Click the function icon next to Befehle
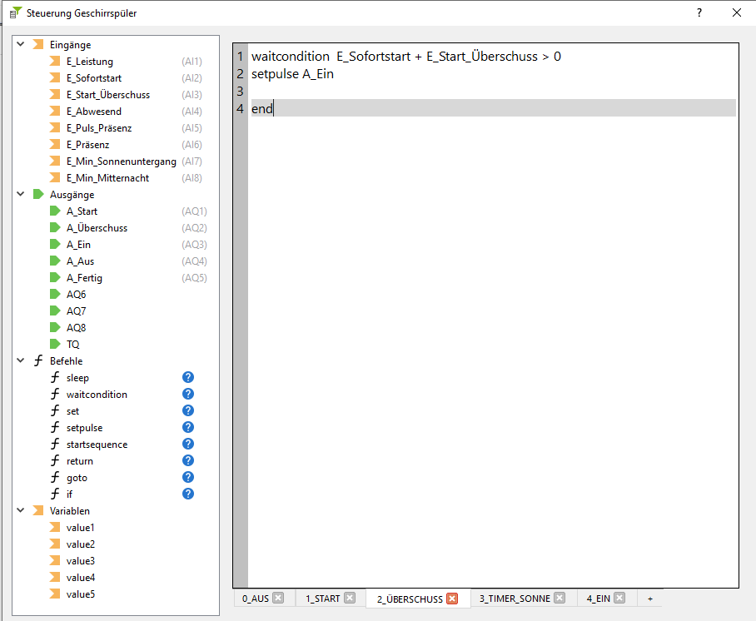Image resolution: width=756 pixels, height=621 pixels. point(38,360)
